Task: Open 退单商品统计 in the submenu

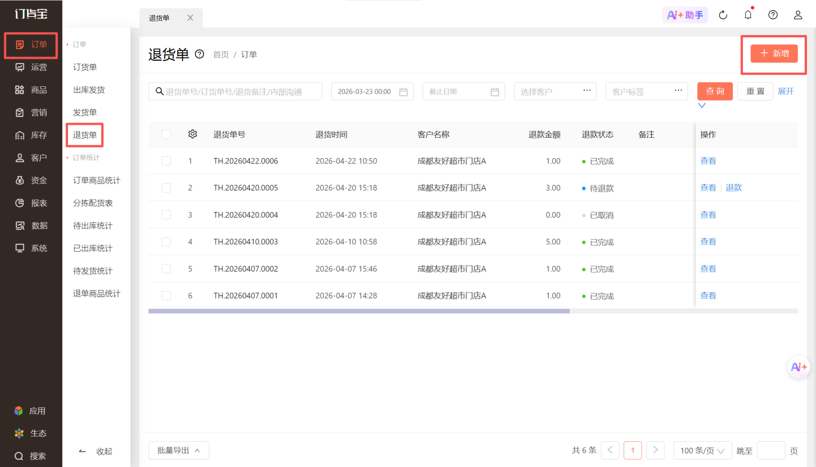Action: coord(97,293)
